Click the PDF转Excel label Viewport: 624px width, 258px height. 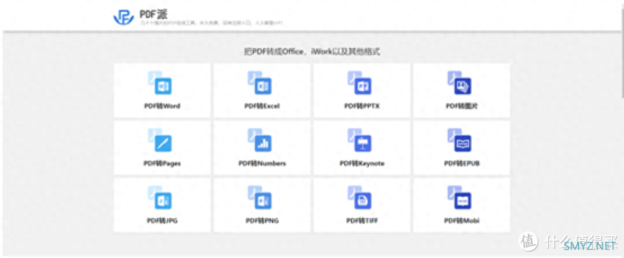point(262,106)
